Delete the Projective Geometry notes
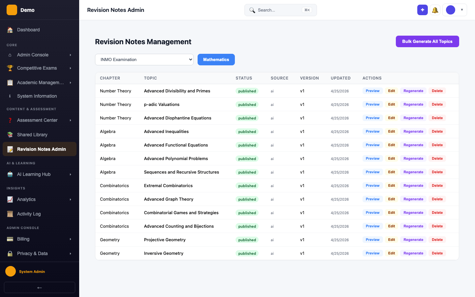 (437, 240)
